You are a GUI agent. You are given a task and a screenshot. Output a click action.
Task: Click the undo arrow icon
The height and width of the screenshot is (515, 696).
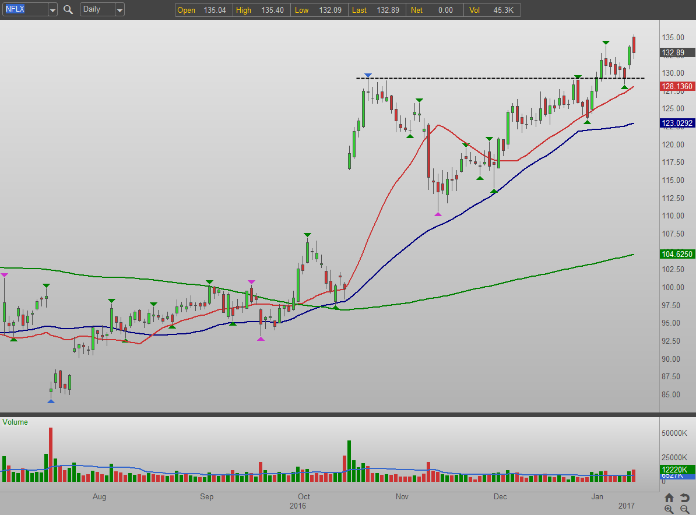point(685,498)
